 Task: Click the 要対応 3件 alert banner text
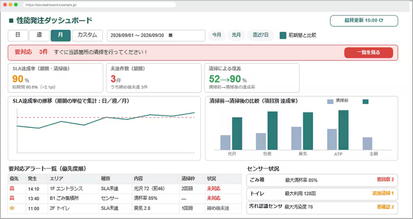31,52
